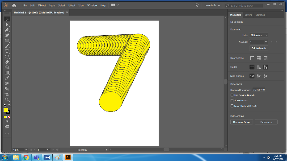
Task: Click the Keyboard Increment value field
Action: 259,90
